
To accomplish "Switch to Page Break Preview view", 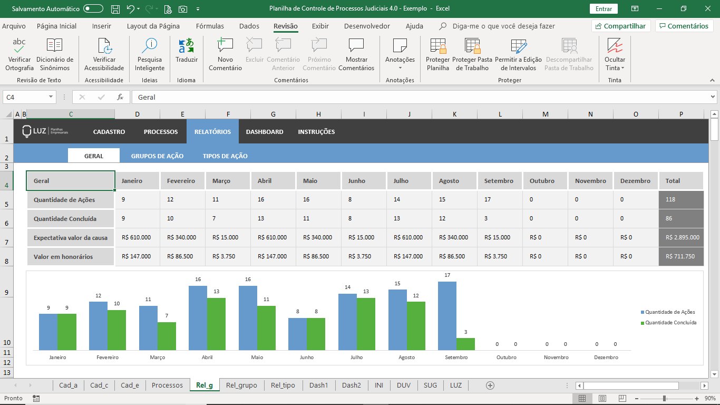I will [x=622, y=399].
